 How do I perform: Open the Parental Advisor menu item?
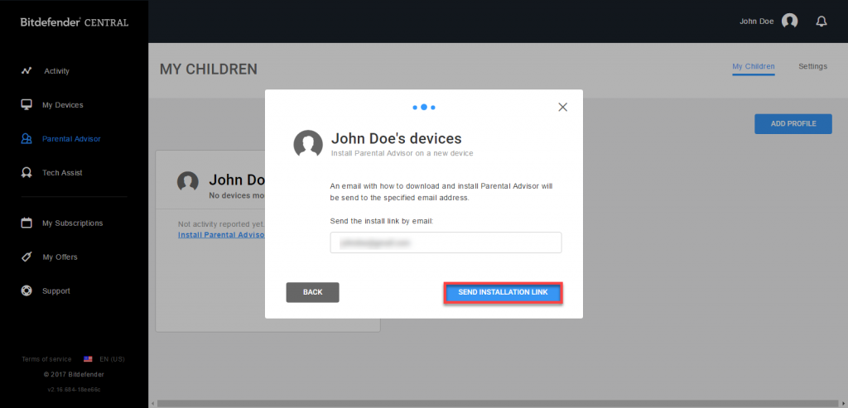[x=71, y=139]
